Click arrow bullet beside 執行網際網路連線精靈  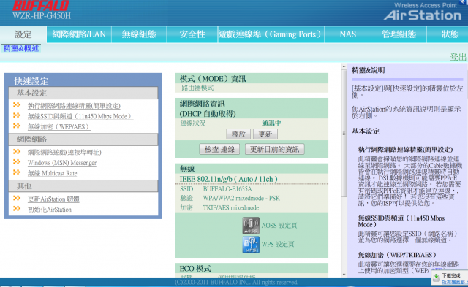[17, 105]
